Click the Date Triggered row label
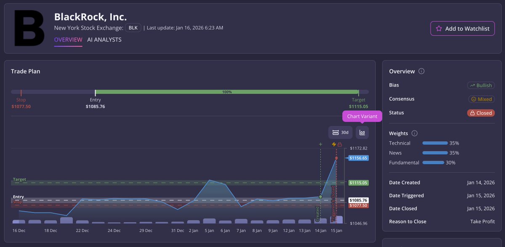Screen dimensions: 505x247 pyautogui.click(x=407, y=196)
